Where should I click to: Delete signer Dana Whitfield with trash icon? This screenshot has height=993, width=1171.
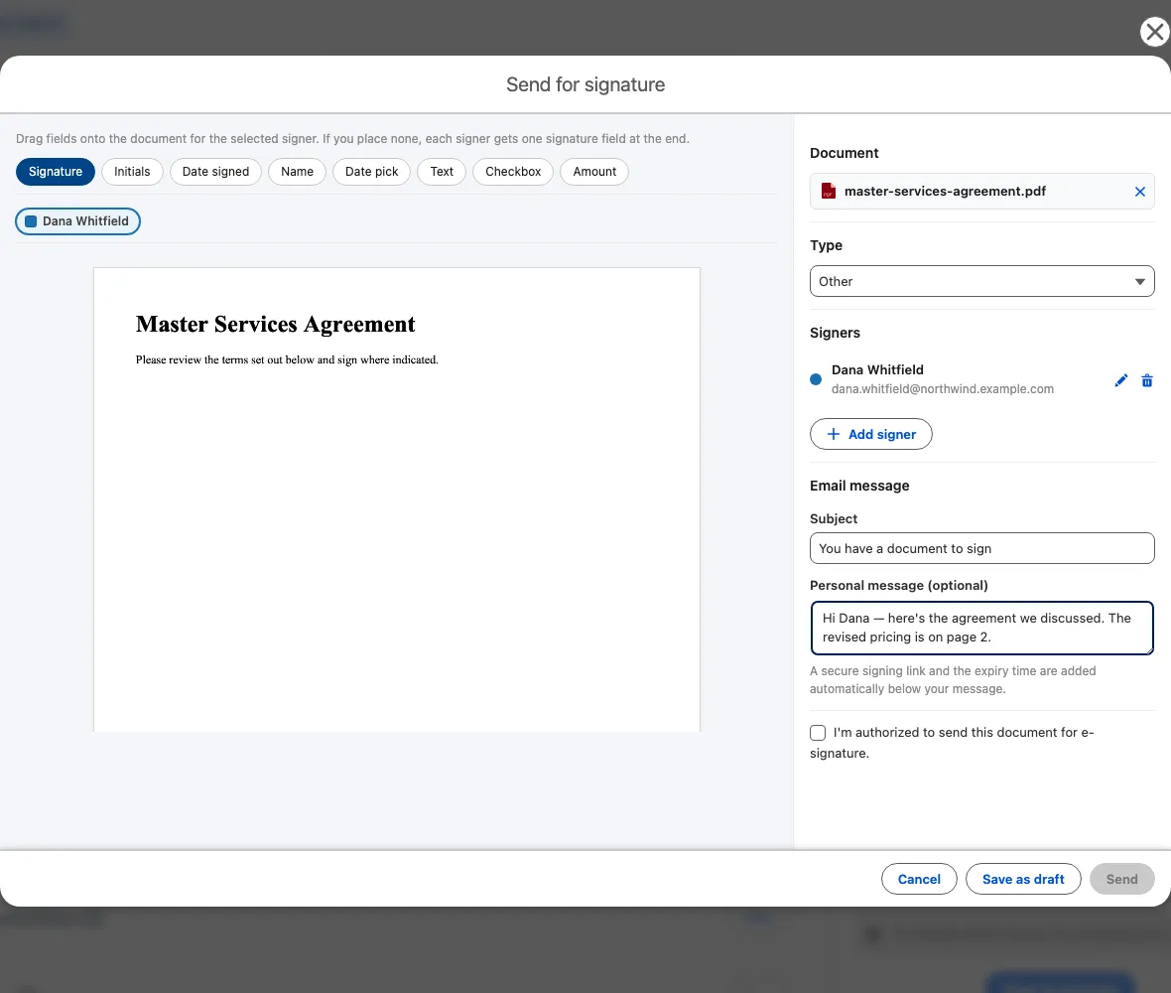[x=1147, y=380]
